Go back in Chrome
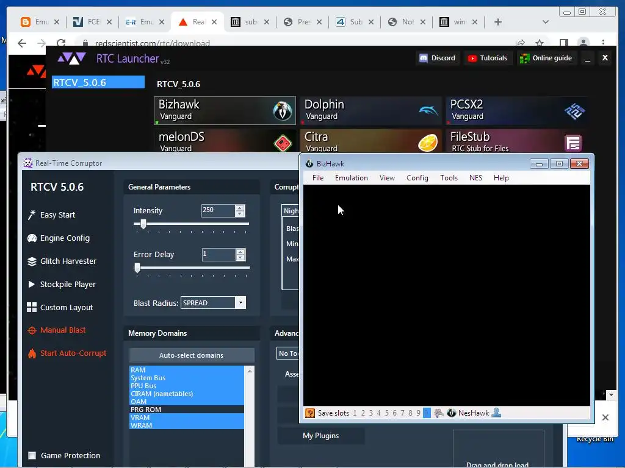 (x=22, y=43)
